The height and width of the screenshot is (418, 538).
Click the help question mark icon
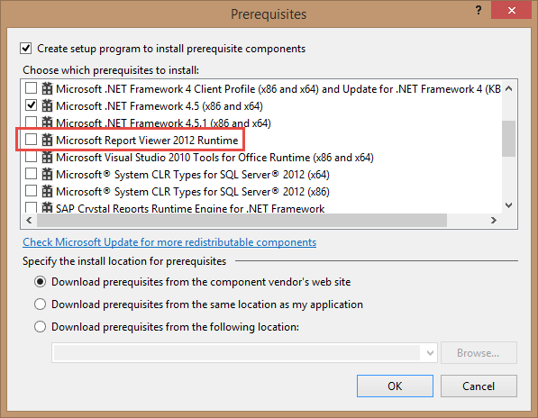tap(479, 10)
